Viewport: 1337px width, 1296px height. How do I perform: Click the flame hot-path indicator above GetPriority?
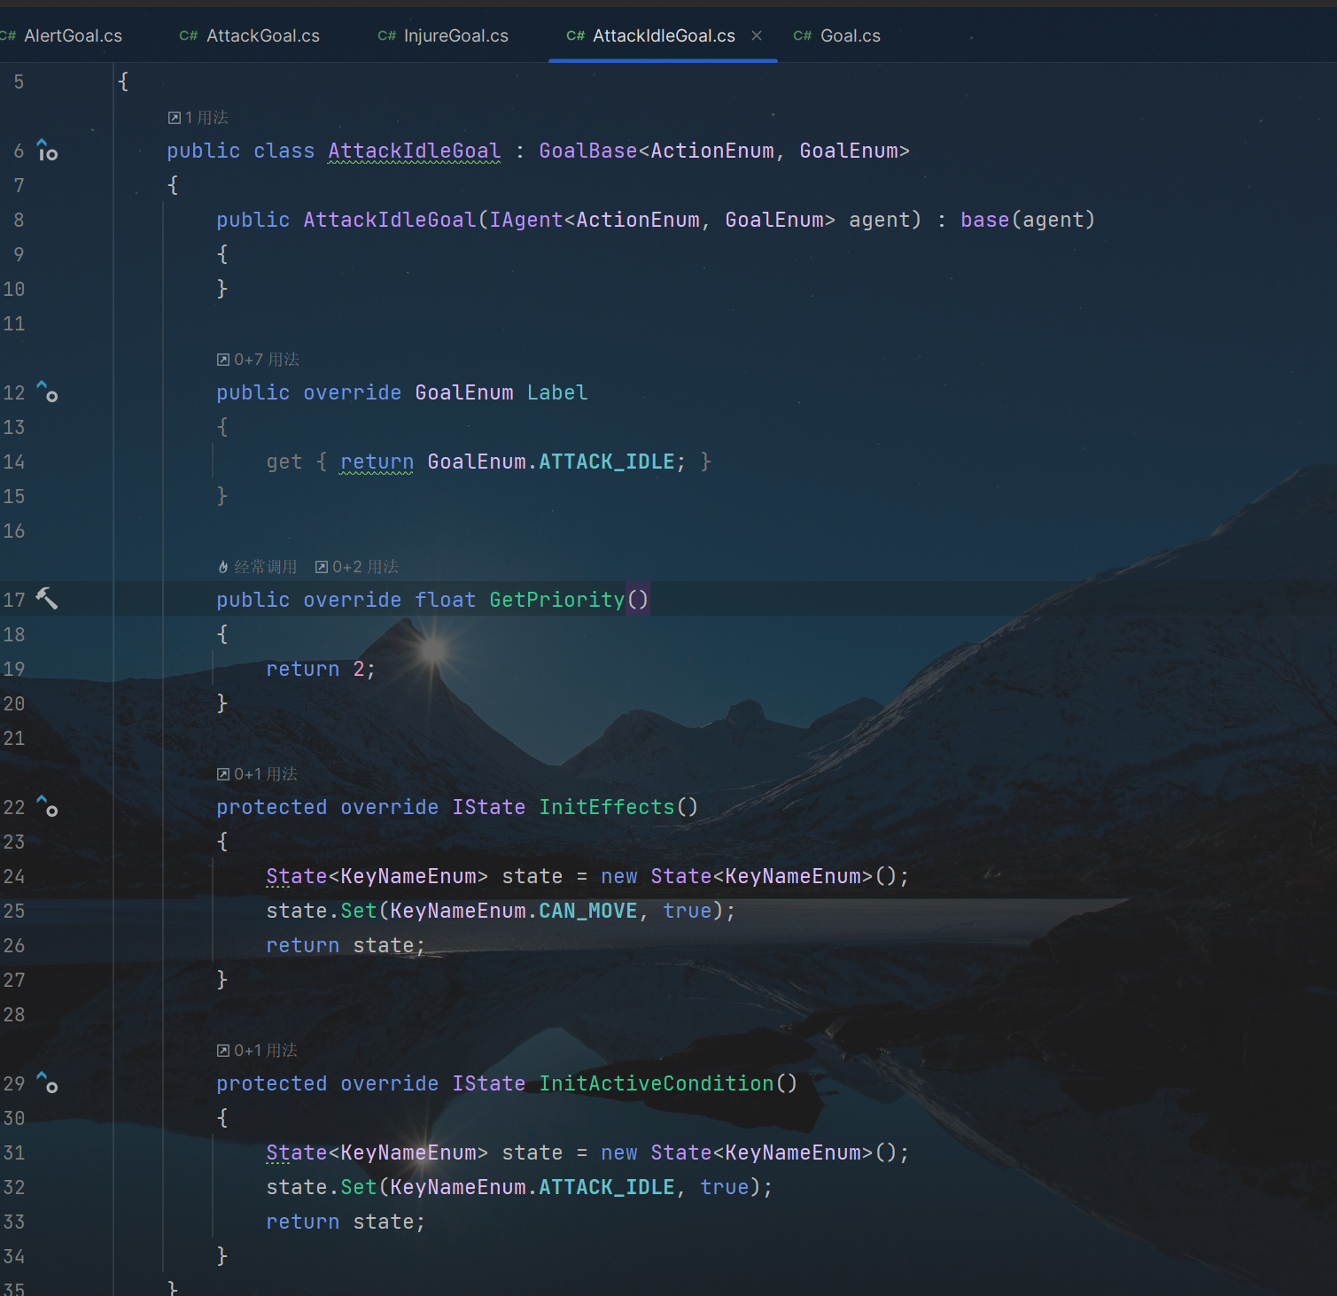tap(223, 567)
